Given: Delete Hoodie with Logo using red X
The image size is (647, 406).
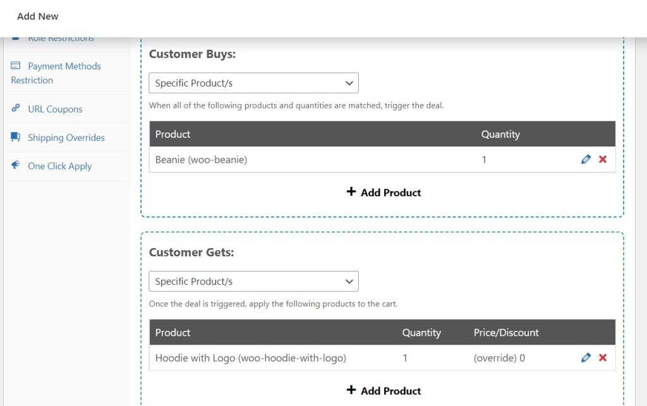Looking at the screenshot, I should tap(603, 358).
